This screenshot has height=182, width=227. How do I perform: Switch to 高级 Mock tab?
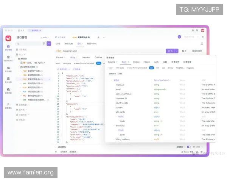92,44
